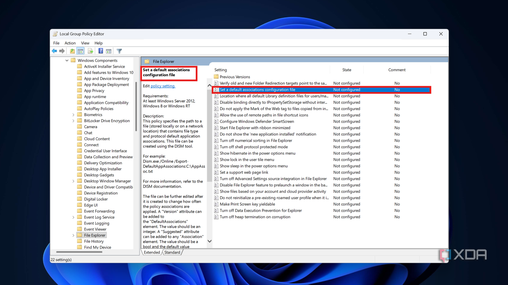Click the Edit policy setting link
Screen dimensions: 508x285
tap(163, 86)
